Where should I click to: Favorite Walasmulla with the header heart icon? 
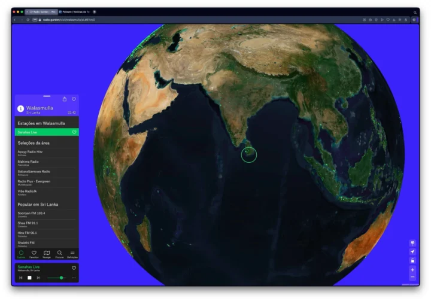(74, 99)
